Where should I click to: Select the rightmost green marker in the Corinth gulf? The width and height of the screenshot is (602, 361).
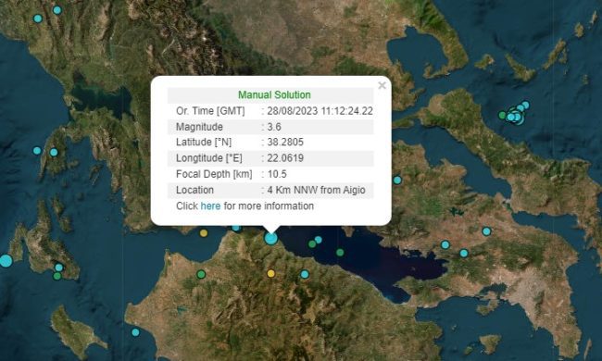pos(340,253)
